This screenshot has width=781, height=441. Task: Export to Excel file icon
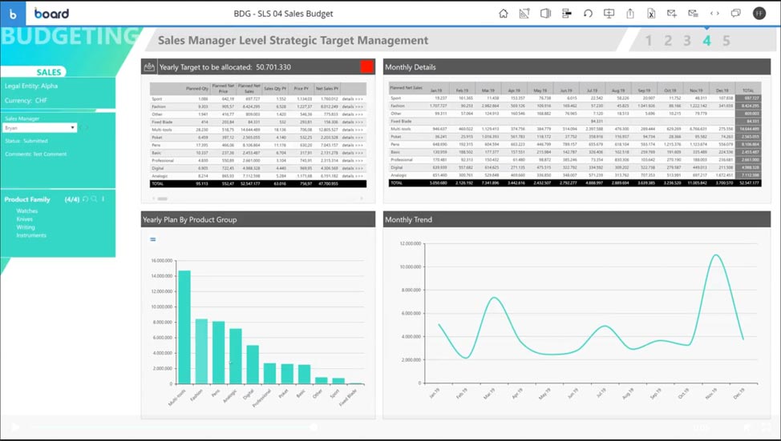click(x=651, y=14)
